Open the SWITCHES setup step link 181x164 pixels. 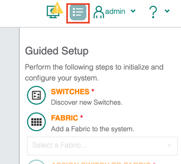click(x=70, y=92)
